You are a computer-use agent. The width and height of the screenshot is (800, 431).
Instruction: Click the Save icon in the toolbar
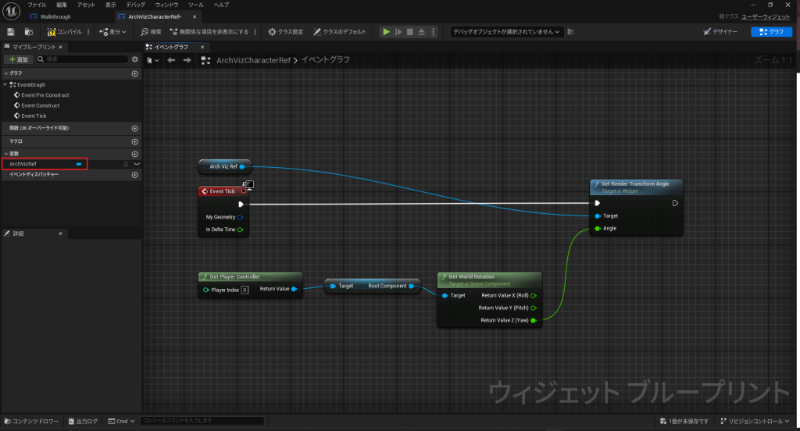pyautogui.click(x=11, y=32)
